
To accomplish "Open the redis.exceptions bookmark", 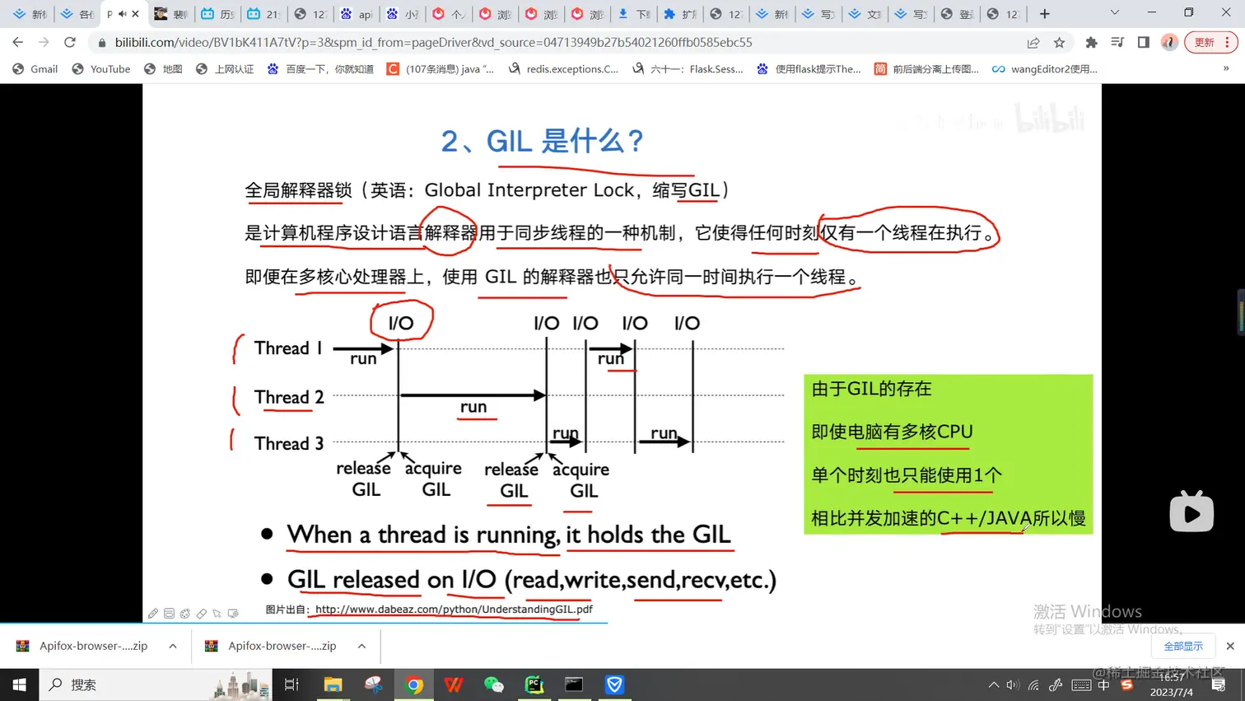I will (563, 69).
